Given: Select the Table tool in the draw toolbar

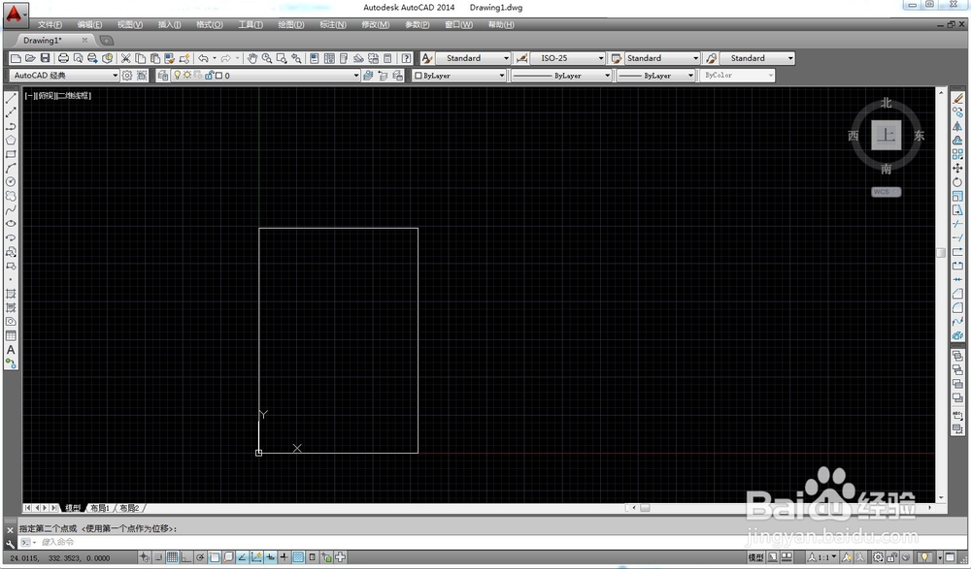Looking at the screenshot, I should point(11,335).
